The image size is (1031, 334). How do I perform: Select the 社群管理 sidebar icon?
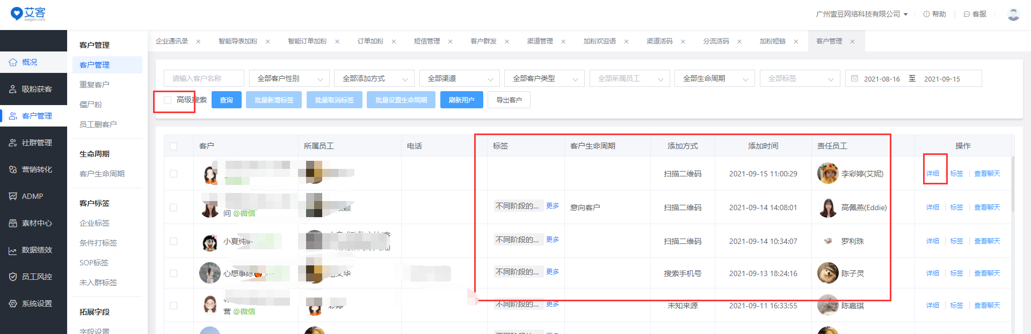point(13,143)
